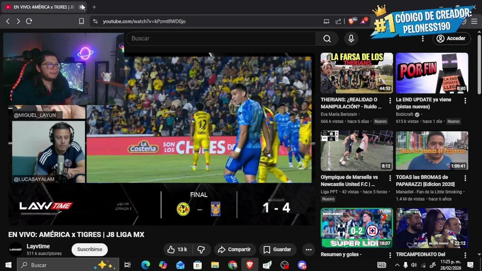Image resolution: width=482 pixels, height=271 pixels.
Task: Open Copilot from the taskbar
Action: (163, 265)
